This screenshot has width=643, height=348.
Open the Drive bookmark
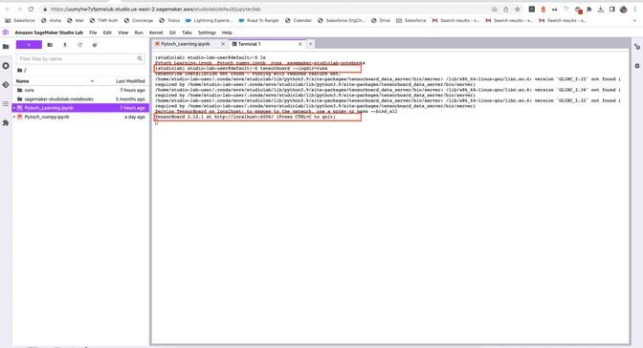pyautogui.click(x=381, y=20)
